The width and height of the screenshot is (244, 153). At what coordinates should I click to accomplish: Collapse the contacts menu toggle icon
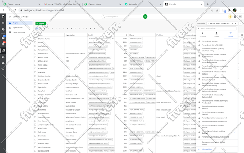point(10,17)
